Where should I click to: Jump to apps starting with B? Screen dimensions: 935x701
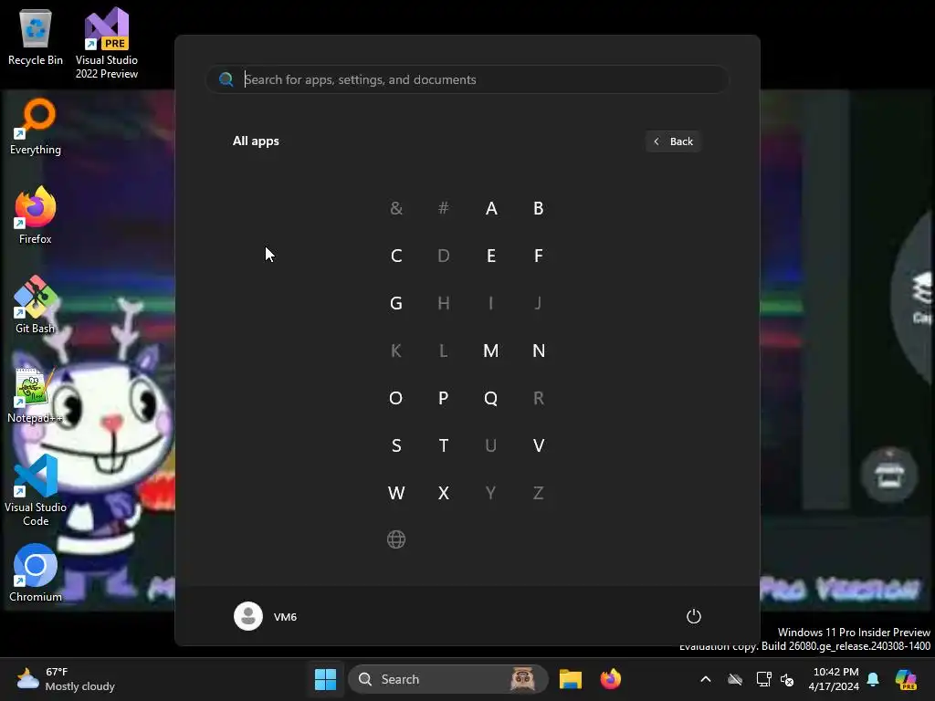pos(539,208)
